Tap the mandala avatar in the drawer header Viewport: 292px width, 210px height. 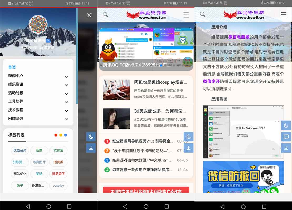pyautogui.click(x=38, y=24)
